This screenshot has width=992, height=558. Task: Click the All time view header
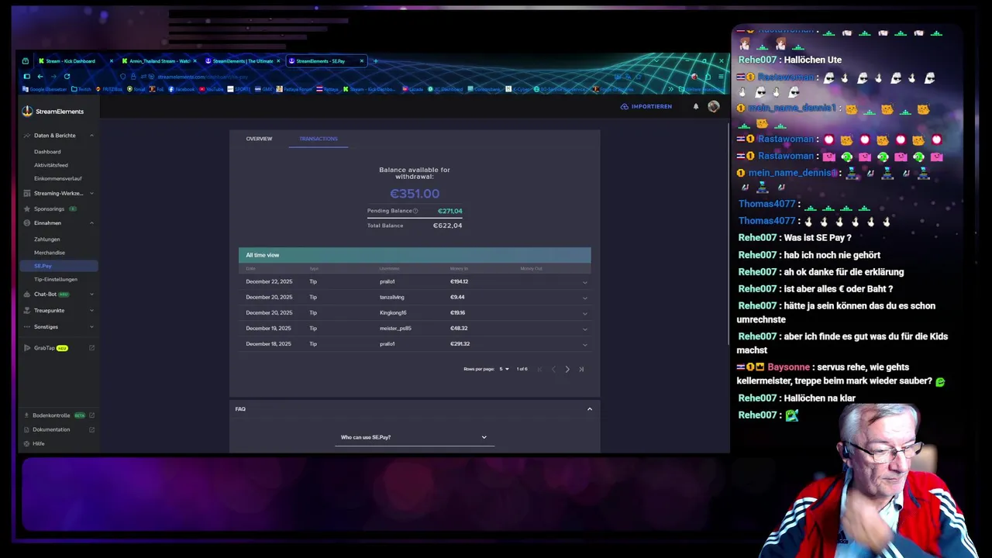click(x=415, y=255)
